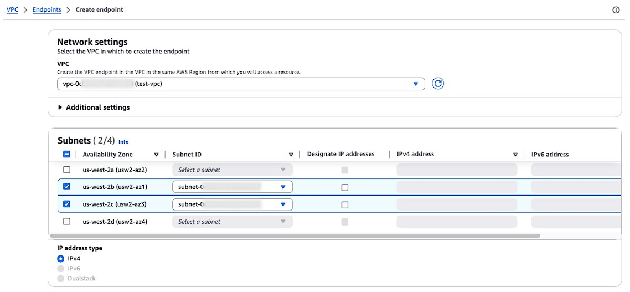Click the IP address type label
The height and width of the screenshot is (292, 630).
tap(80, 248)
